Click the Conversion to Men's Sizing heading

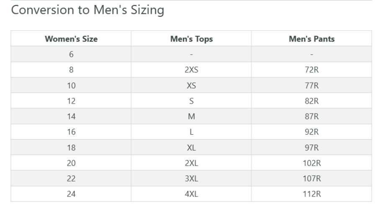click(x=87, y=10)
